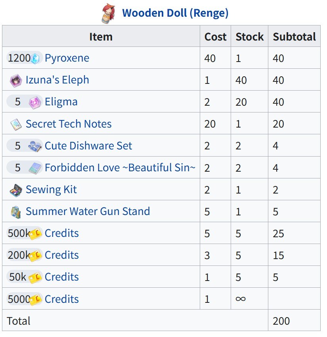Viewport: 327px width, 337px height.
Task: Click the Pyroxene crystal icon
Action: [36, 58]
